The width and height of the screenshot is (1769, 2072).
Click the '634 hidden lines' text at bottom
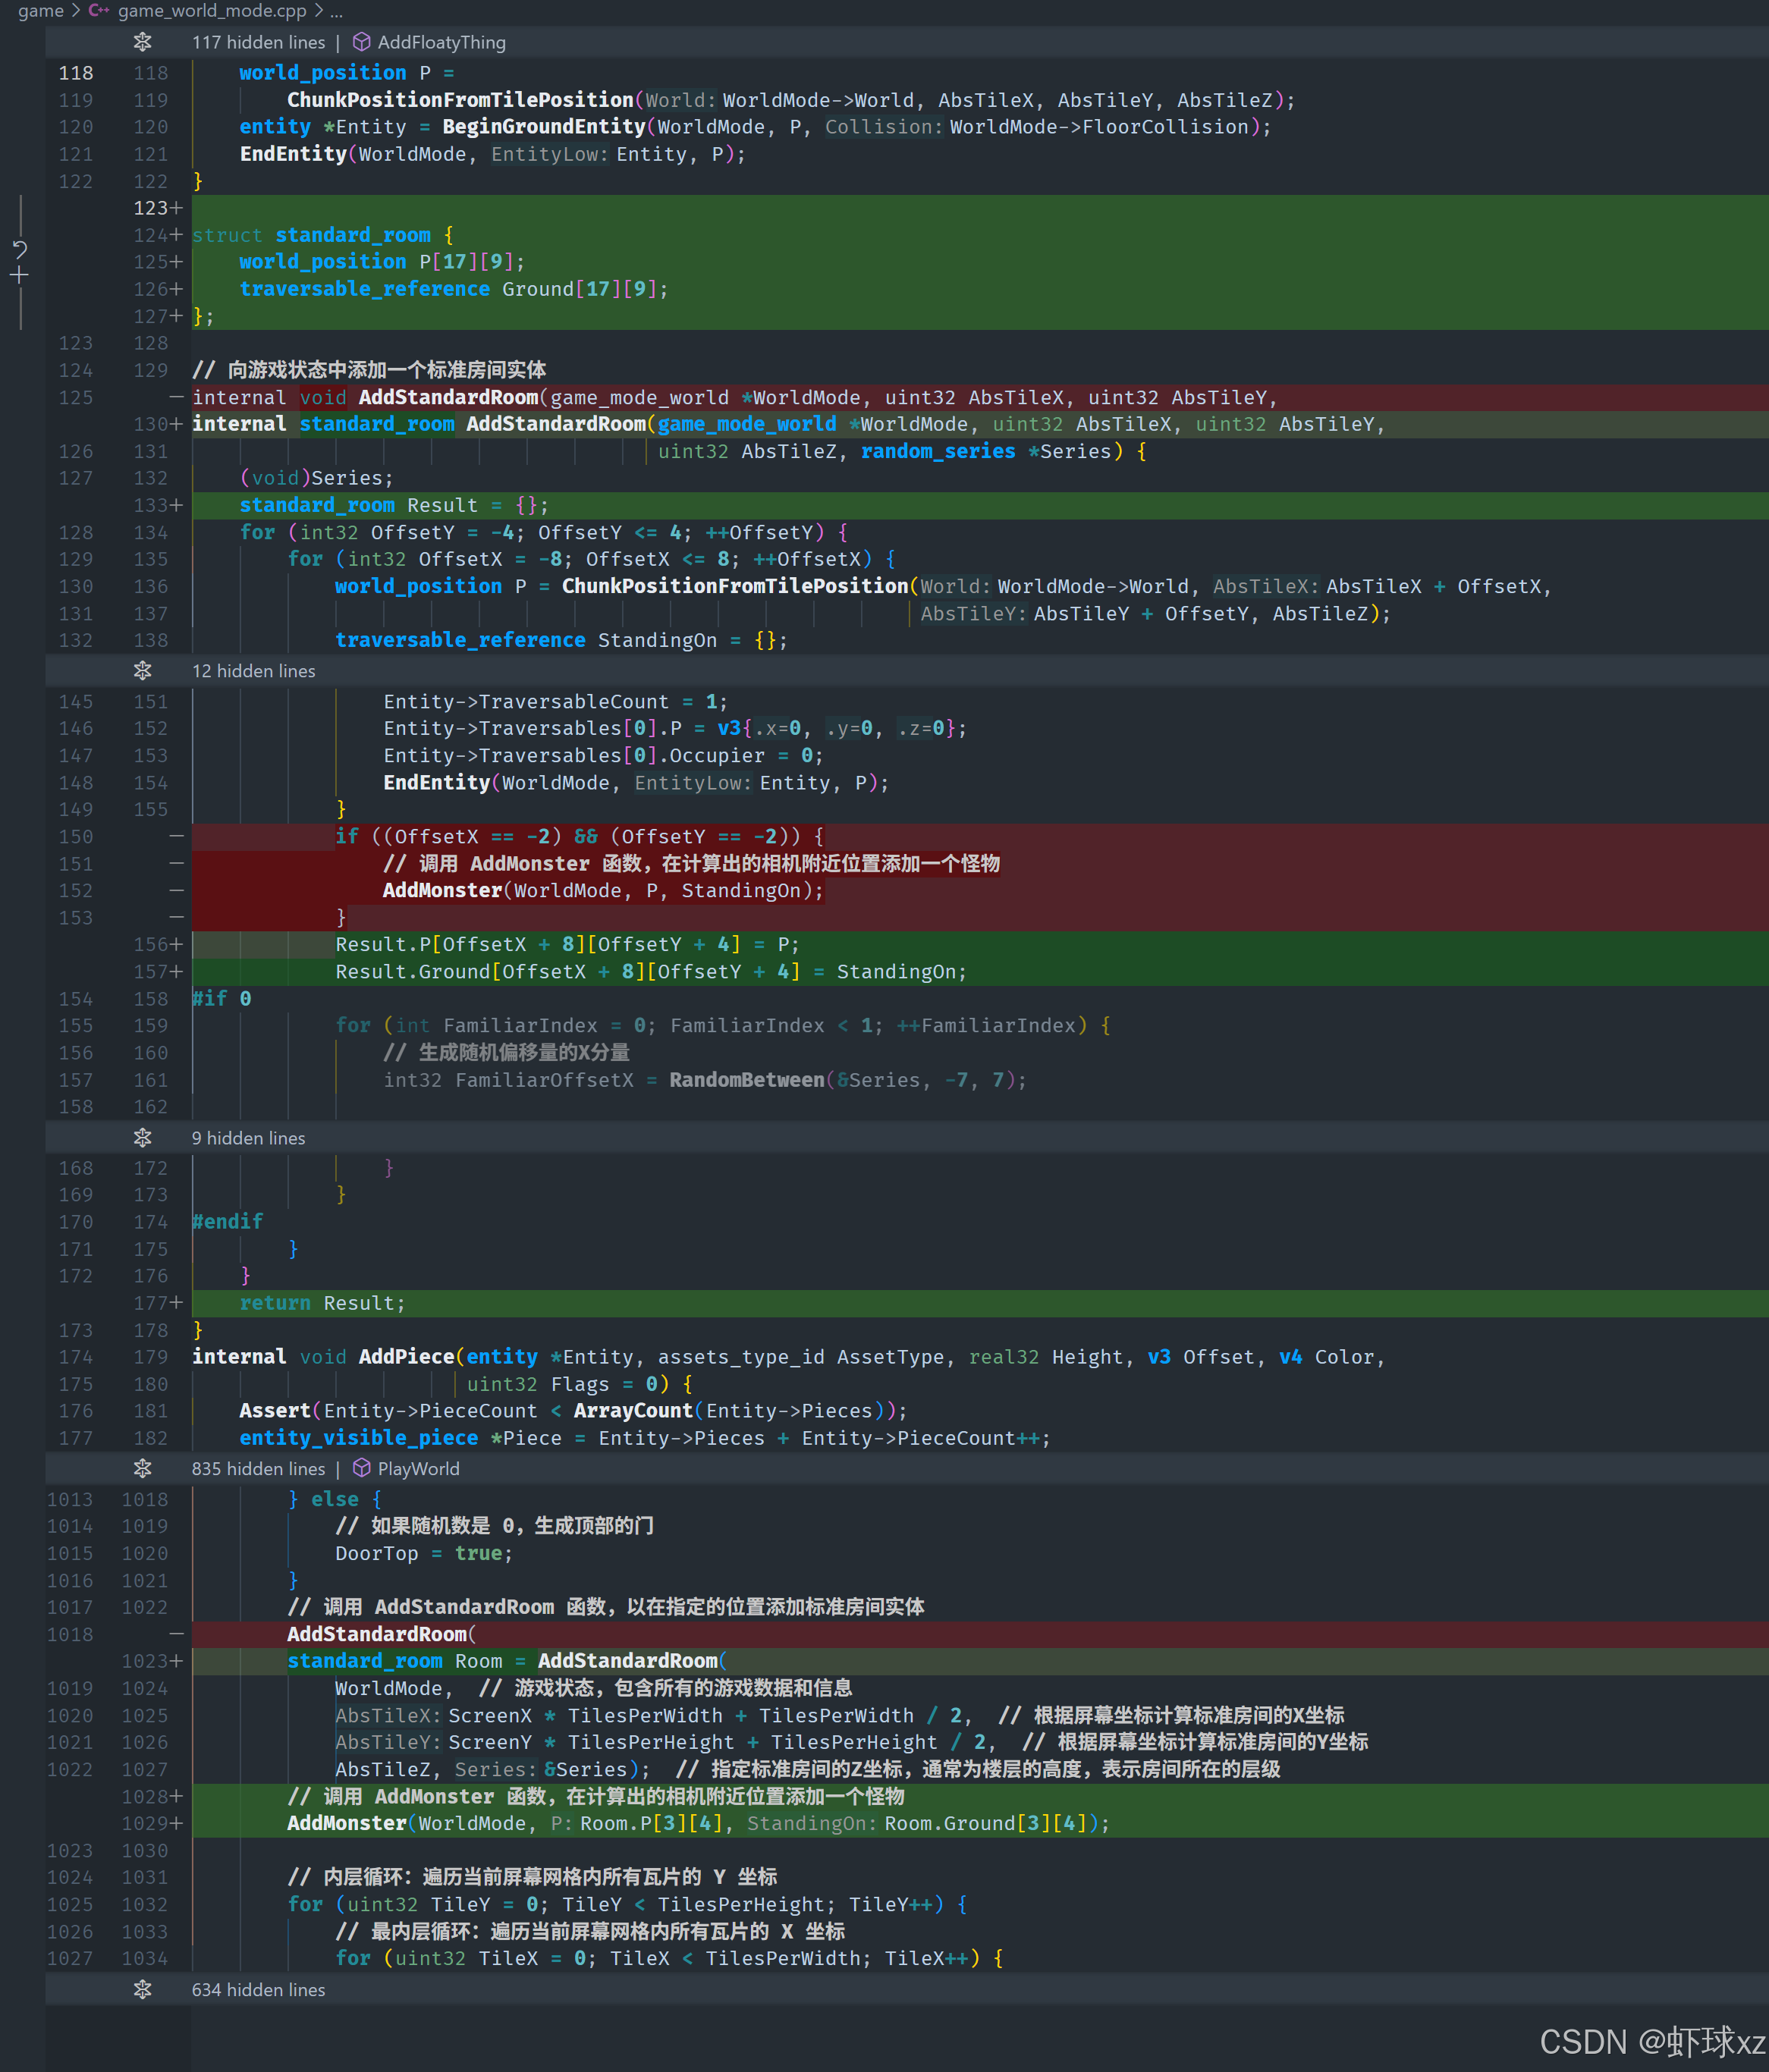[x=258, y=1989]
